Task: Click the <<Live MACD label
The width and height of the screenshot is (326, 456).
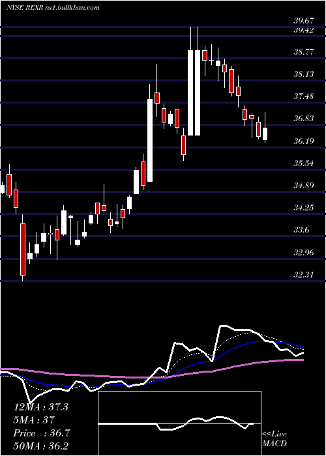Action: coord(274,439)
